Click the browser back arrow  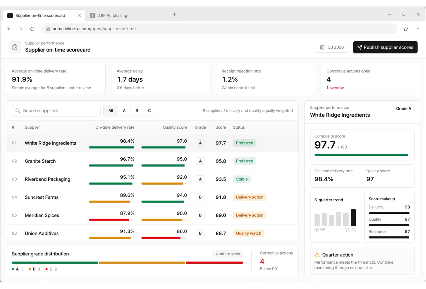[9, 29]
